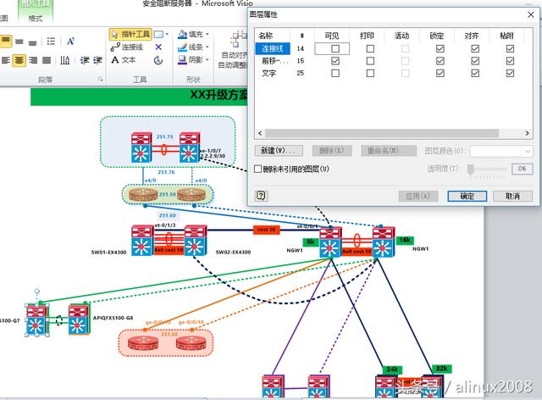Click the layer list scroll left arrow
The width and height of the screenshot is (542, 400).
(260, 133)
